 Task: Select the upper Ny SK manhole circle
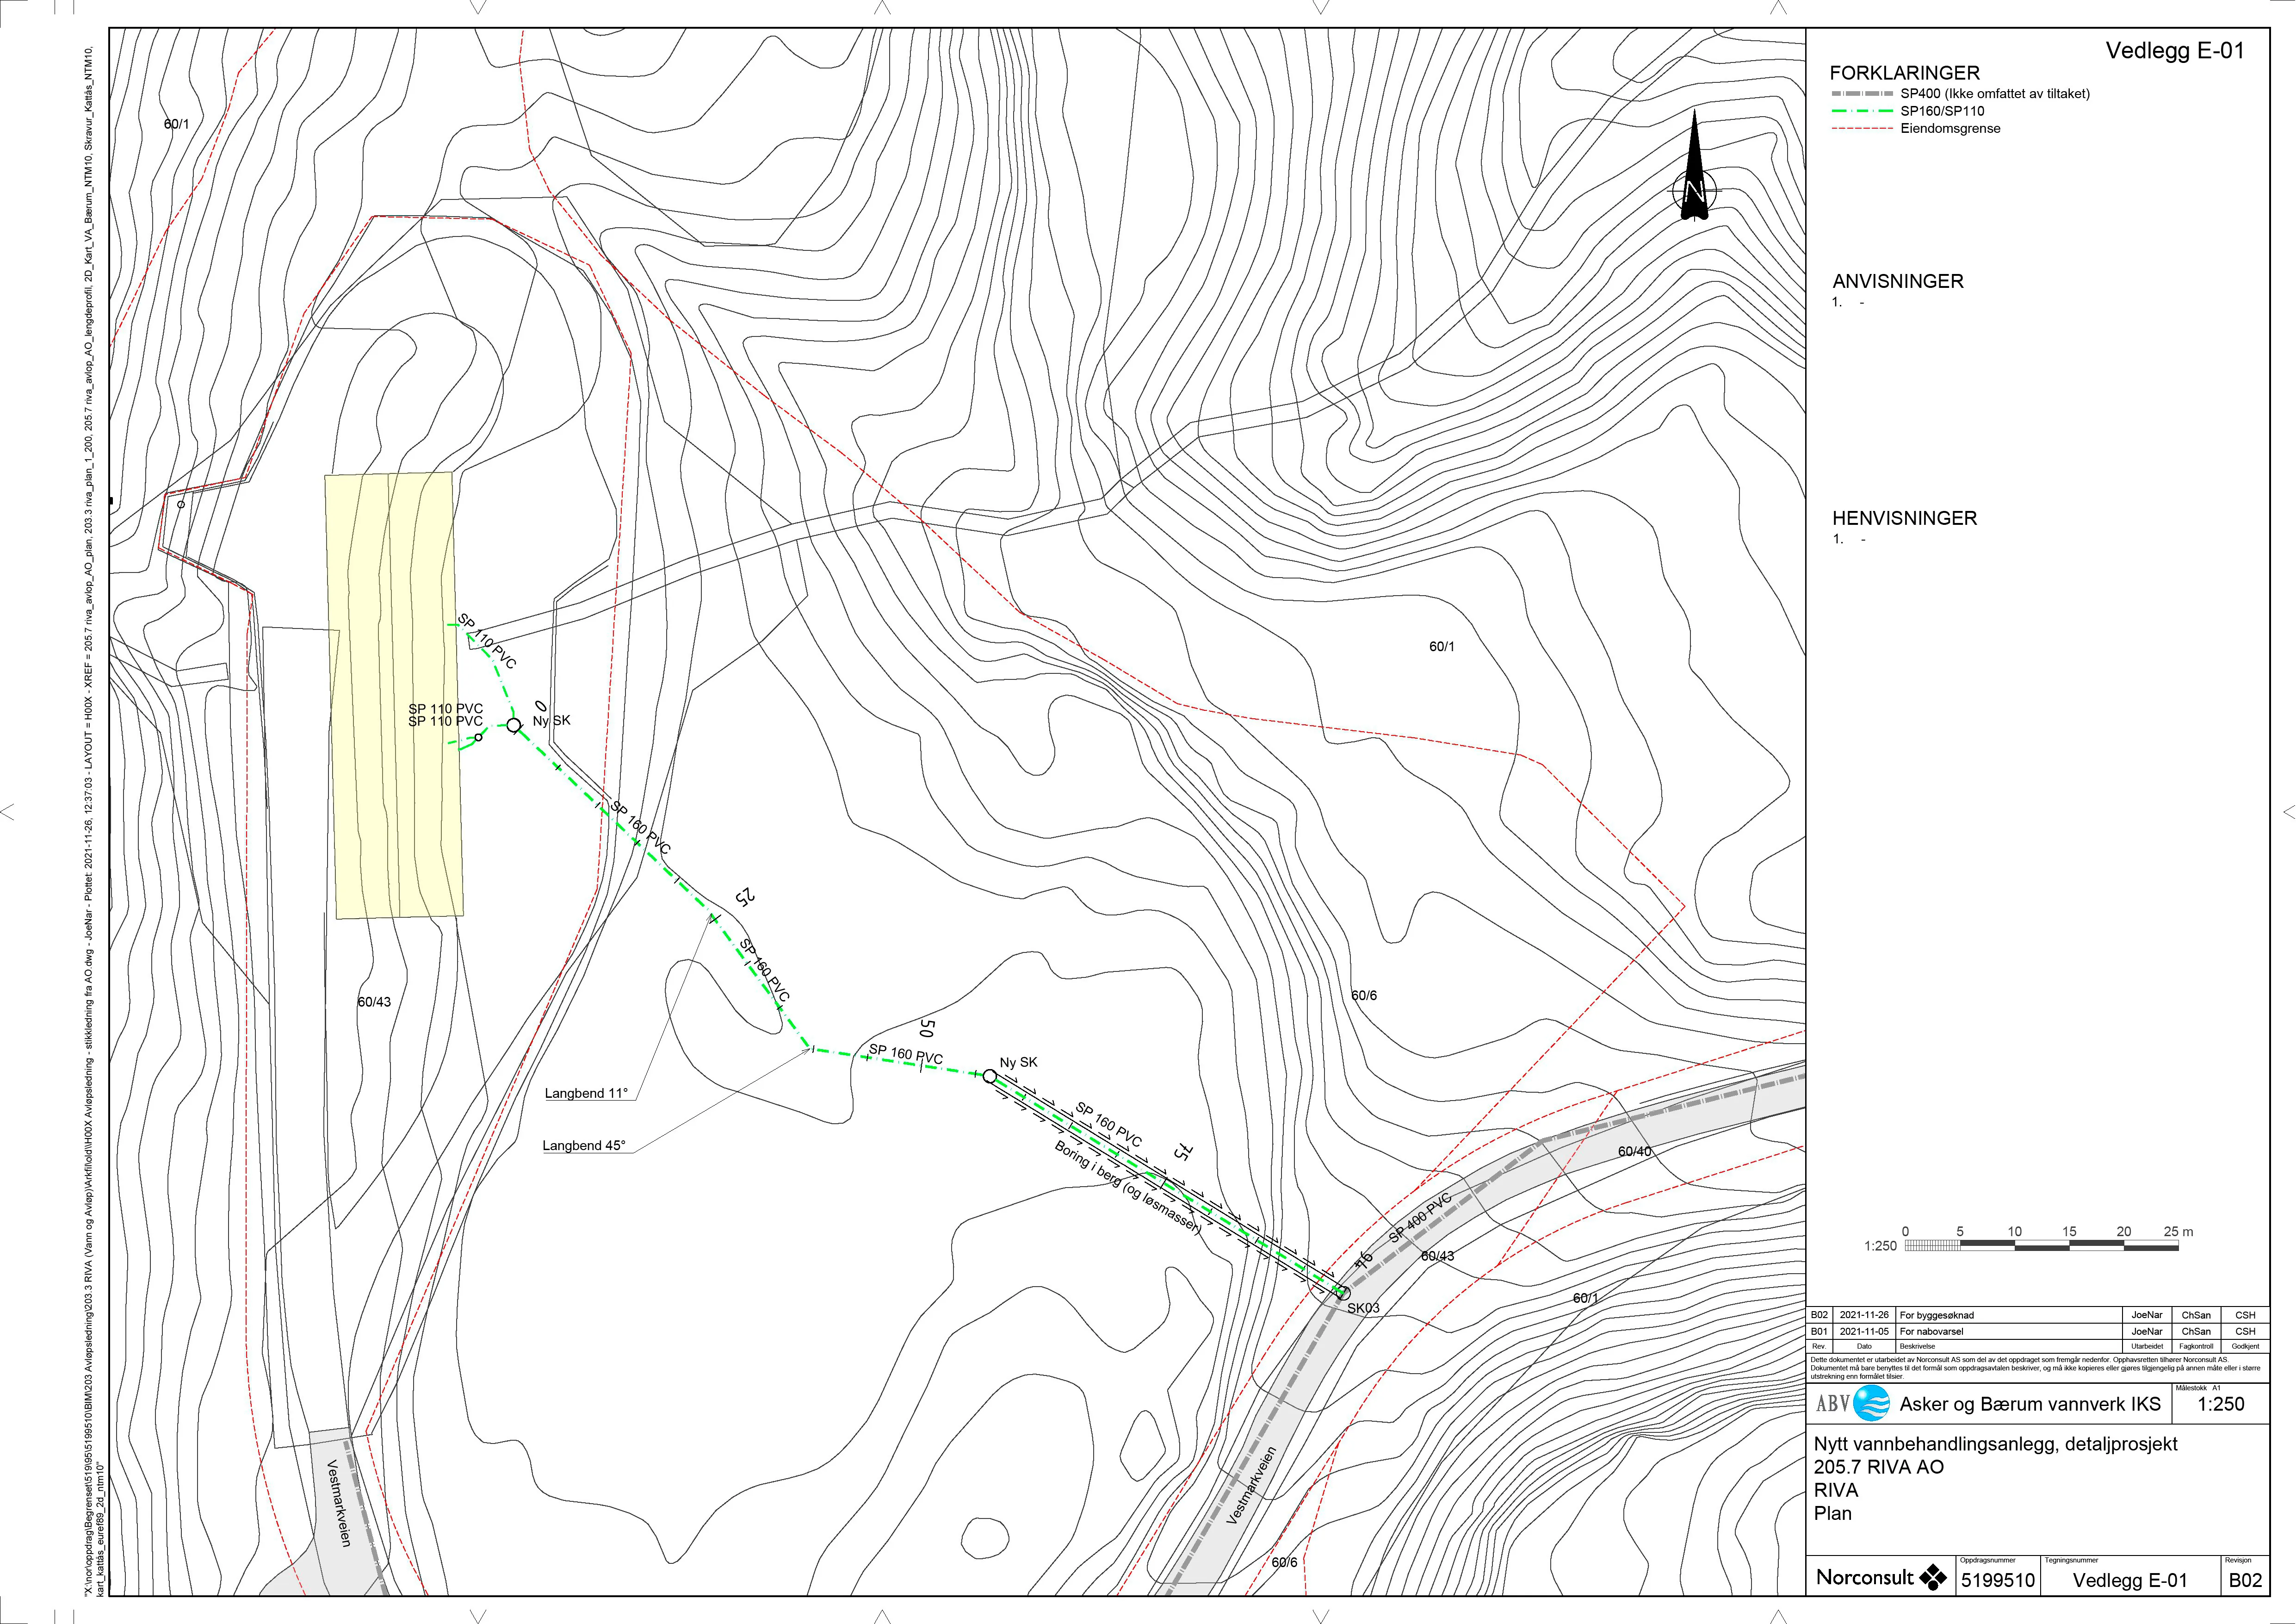point(513,724)
